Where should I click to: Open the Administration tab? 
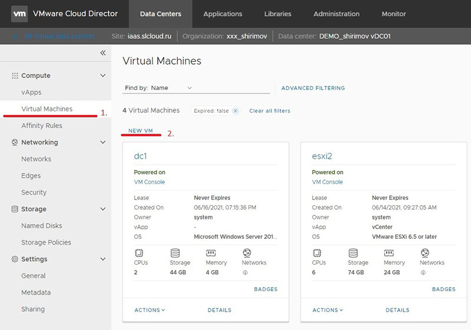click(336, 14)
